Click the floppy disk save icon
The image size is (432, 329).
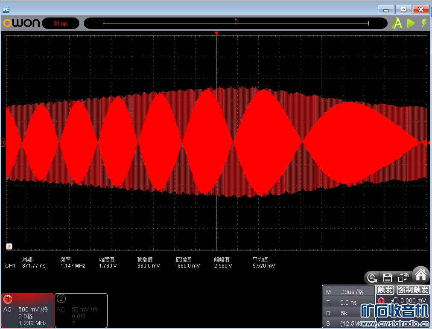click(388, 277)
